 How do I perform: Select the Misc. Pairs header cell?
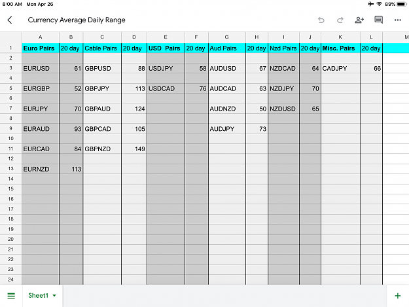pyautogui.click(x=340, y=48)
